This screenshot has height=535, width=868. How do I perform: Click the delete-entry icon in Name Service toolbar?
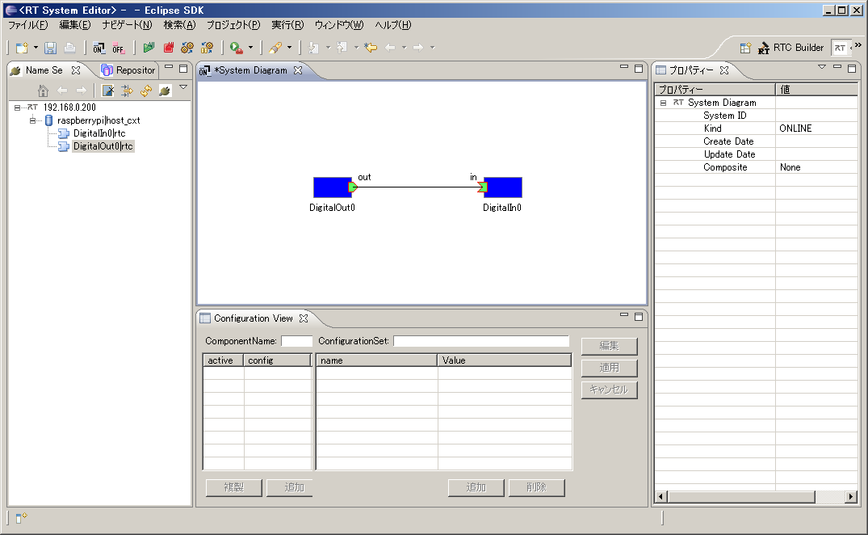[x=108, y=91]
